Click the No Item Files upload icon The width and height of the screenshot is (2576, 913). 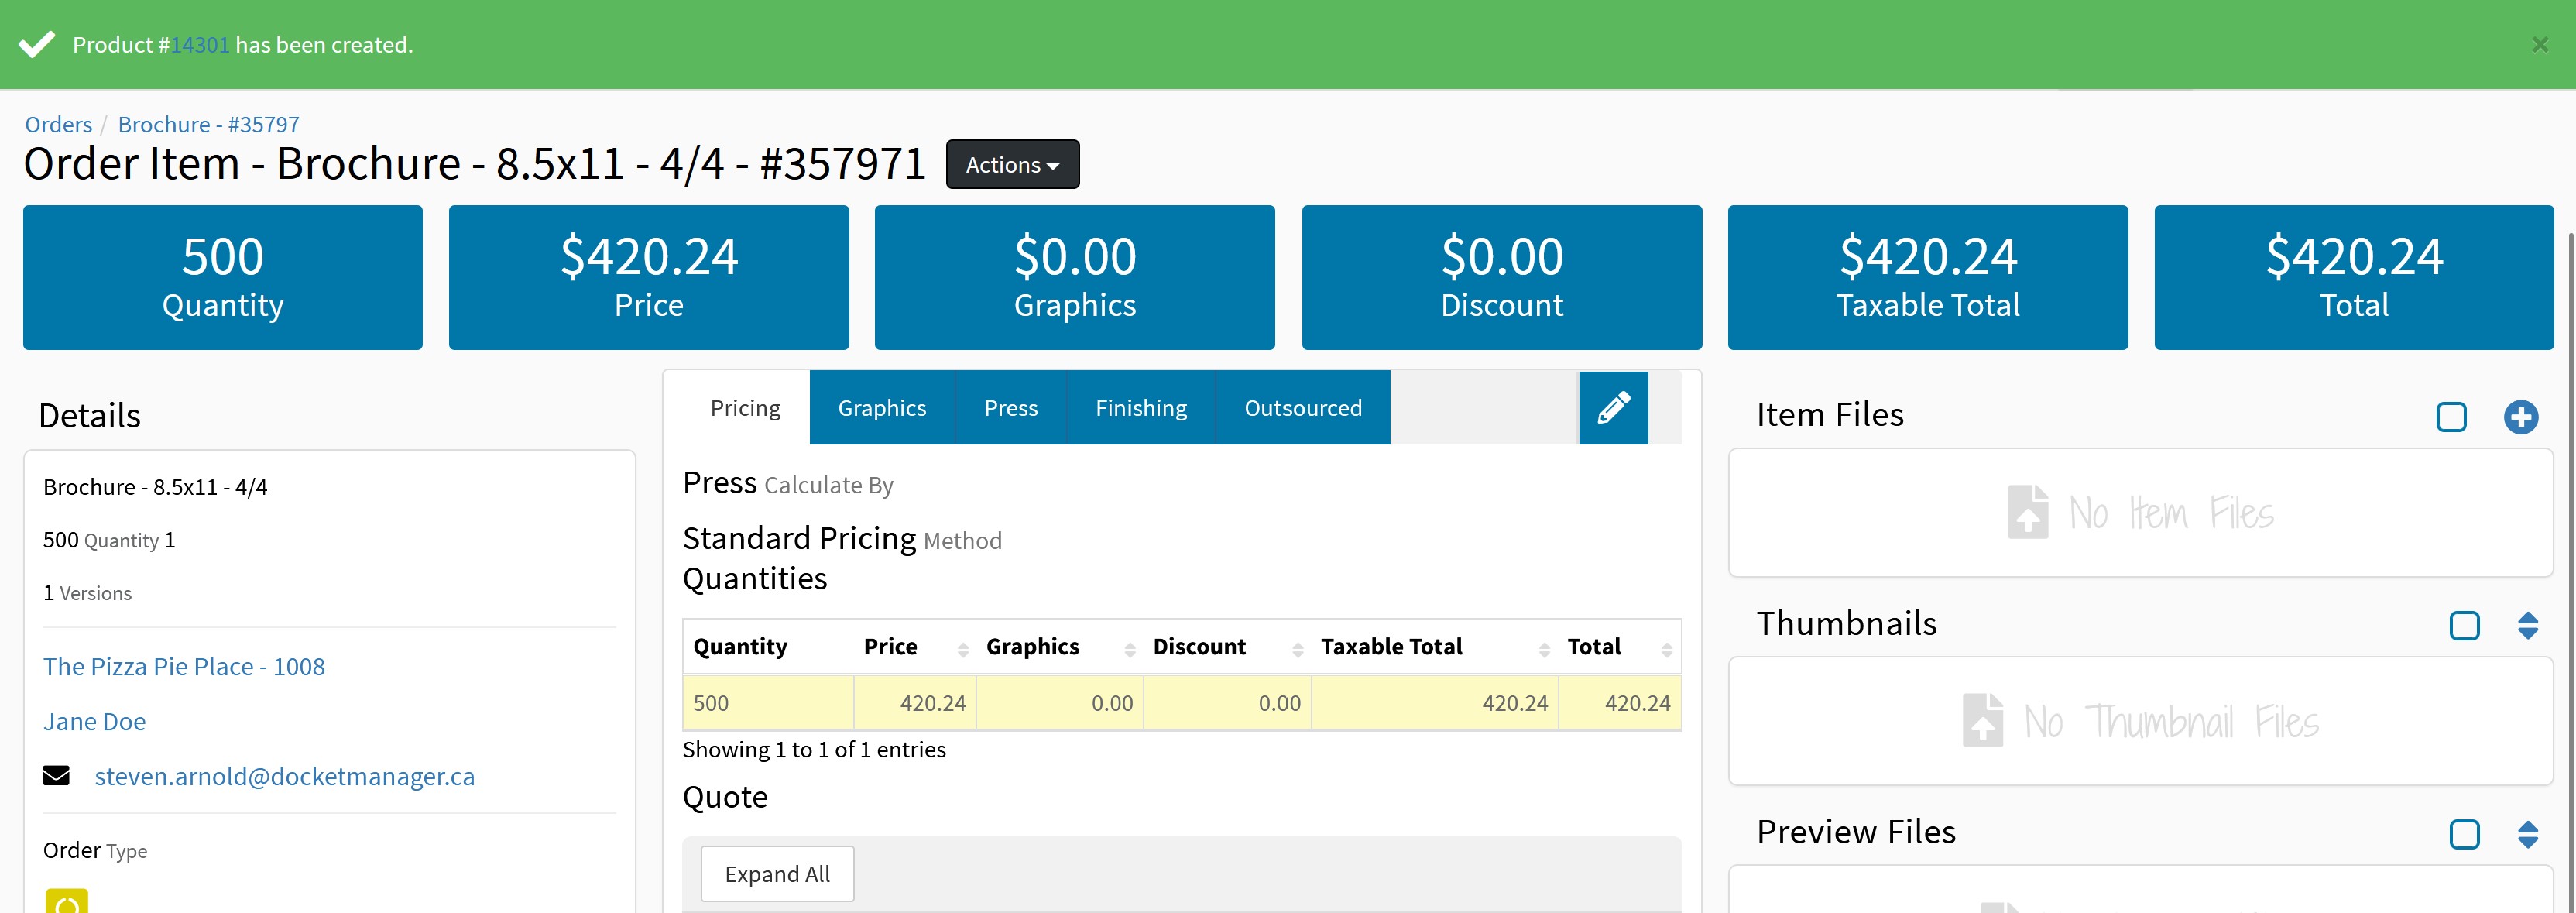pos(2027,513)
